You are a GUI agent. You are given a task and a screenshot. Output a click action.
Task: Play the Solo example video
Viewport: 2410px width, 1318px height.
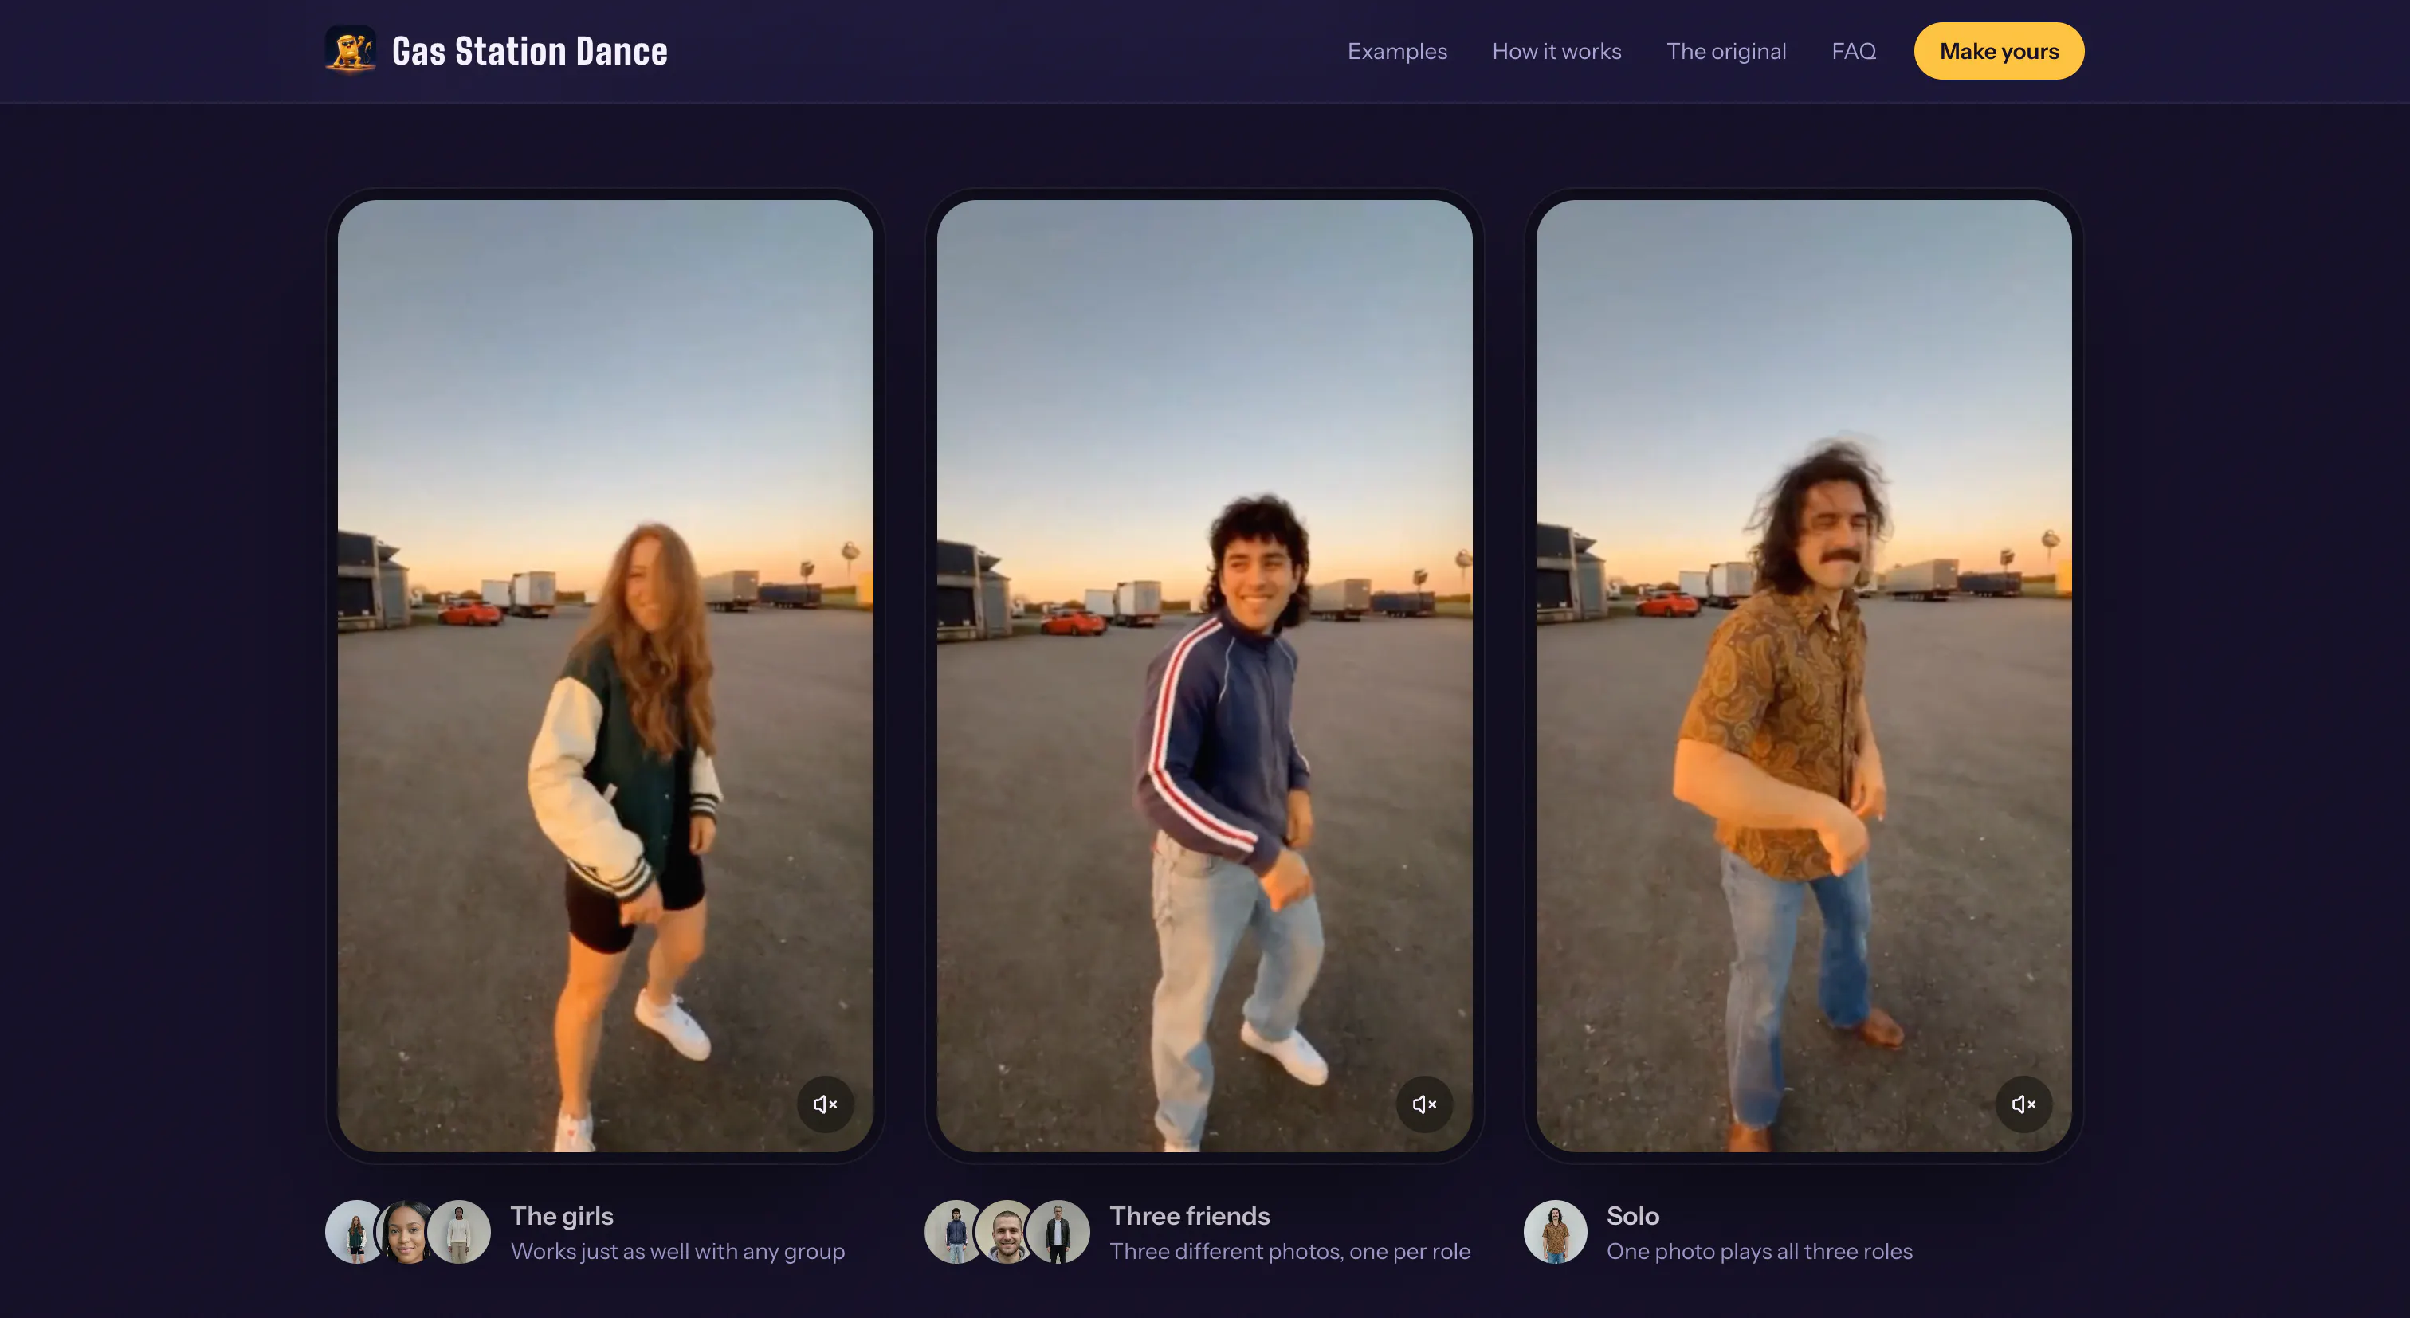(x=1804, y=676)
